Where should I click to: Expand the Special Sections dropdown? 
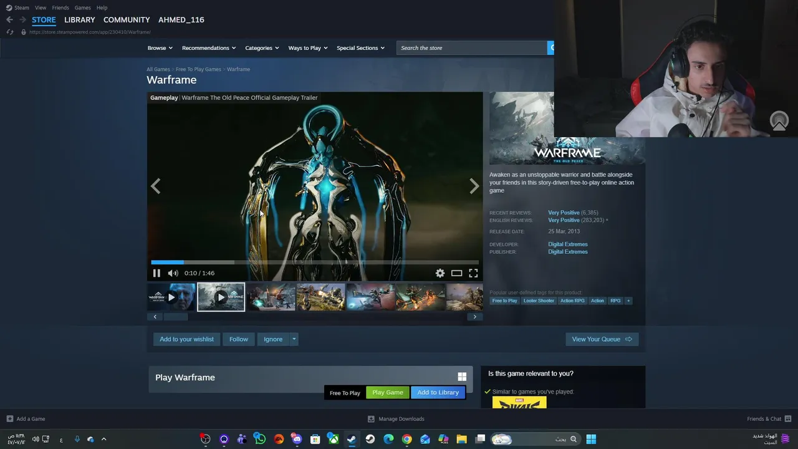point(360,48)
